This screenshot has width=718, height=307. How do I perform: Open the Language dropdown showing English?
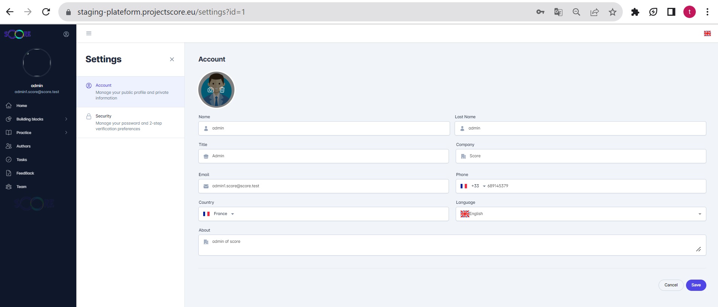[x=580, y=214]
